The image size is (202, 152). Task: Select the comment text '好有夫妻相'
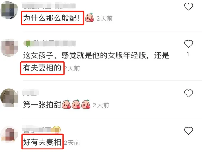[42, 142]
